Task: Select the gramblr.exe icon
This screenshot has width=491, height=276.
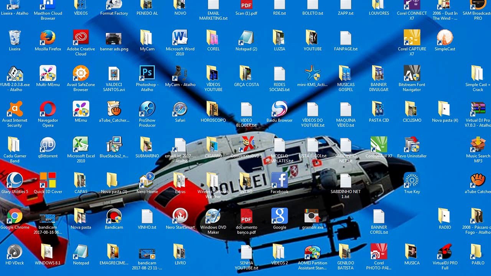Action: (313, 216)
